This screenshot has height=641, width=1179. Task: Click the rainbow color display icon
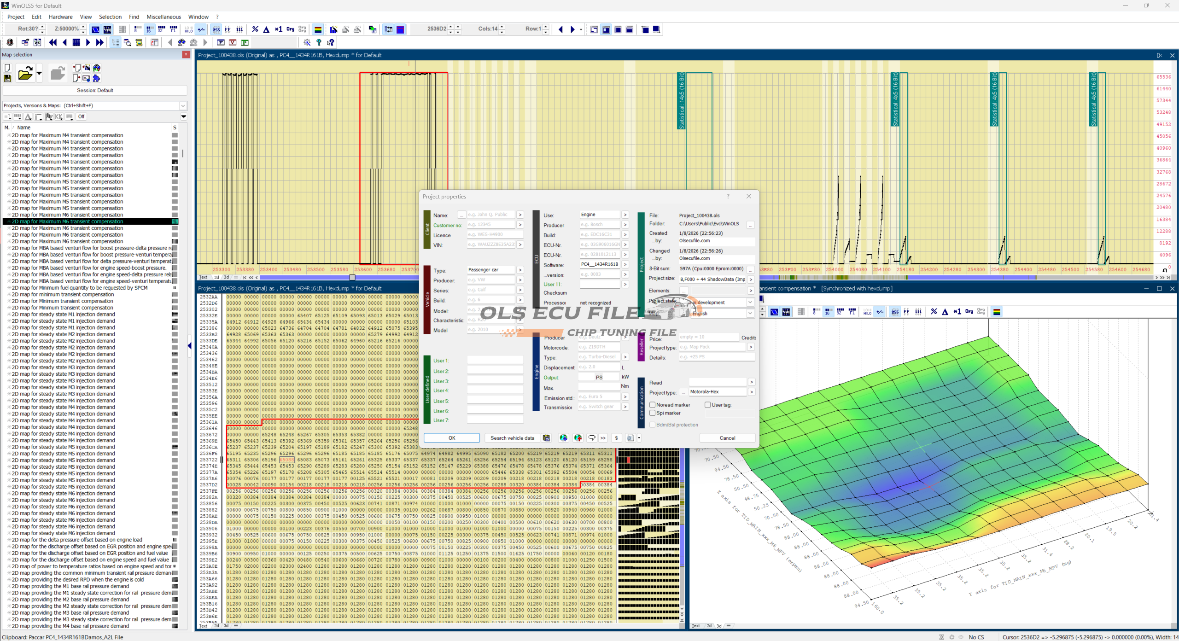pyautogui.click(x=318, y=29)
